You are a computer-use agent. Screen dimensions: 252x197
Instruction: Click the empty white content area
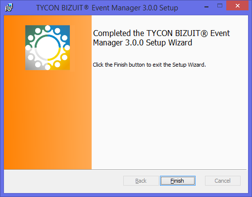coord(170,118)
